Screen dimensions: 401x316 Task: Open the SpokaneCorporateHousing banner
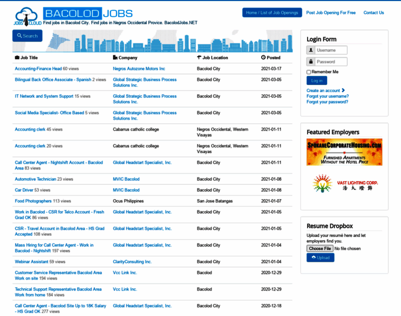pos(345,152)
